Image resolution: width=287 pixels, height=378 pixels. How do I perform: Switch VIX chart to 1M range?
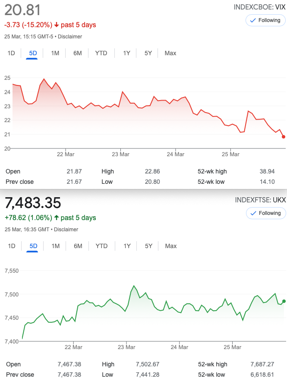click(x=55, y=53)
